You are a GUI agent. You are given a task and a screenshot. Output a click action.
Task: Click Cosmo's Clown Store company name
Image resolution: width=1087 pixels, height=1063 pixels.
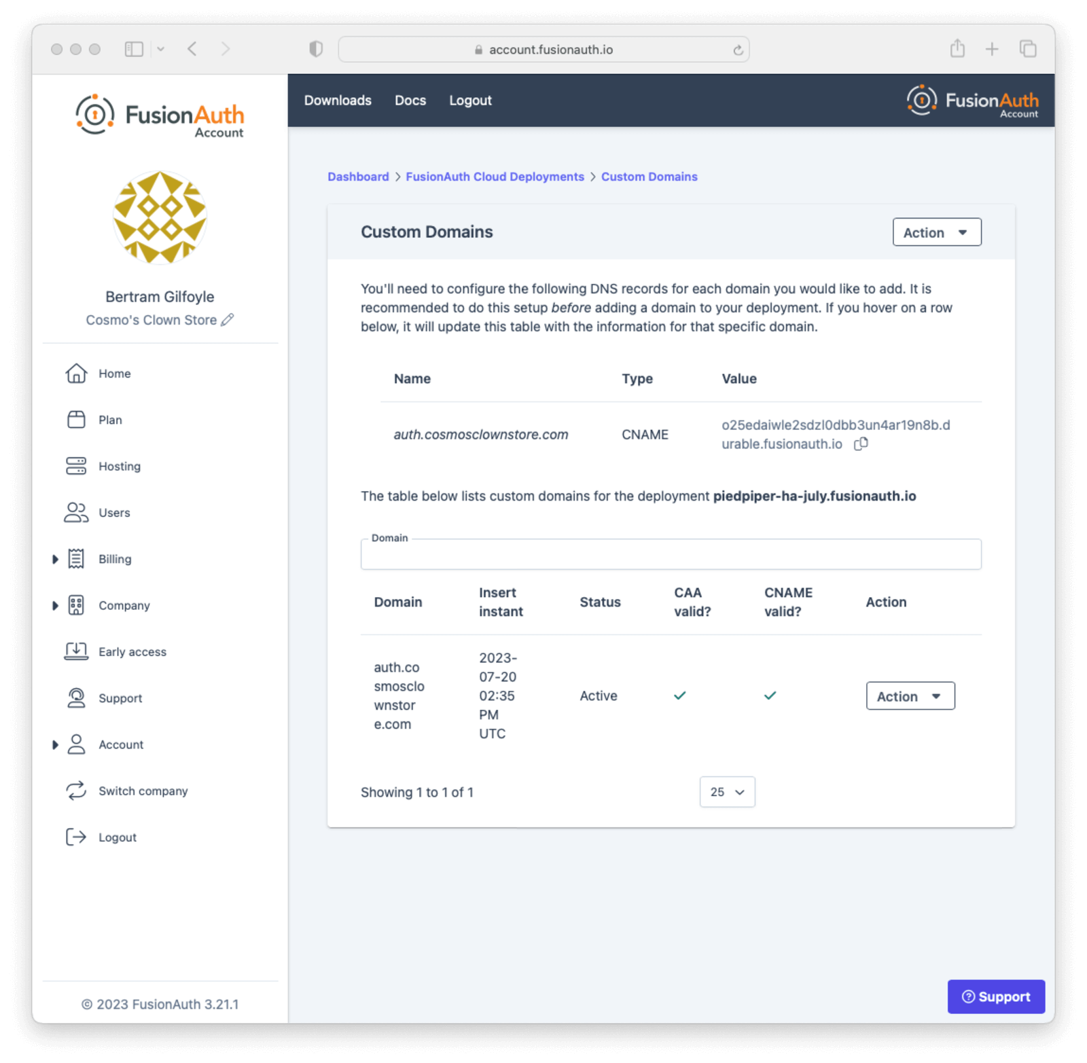pyautogui.click(x=151, y=320)
